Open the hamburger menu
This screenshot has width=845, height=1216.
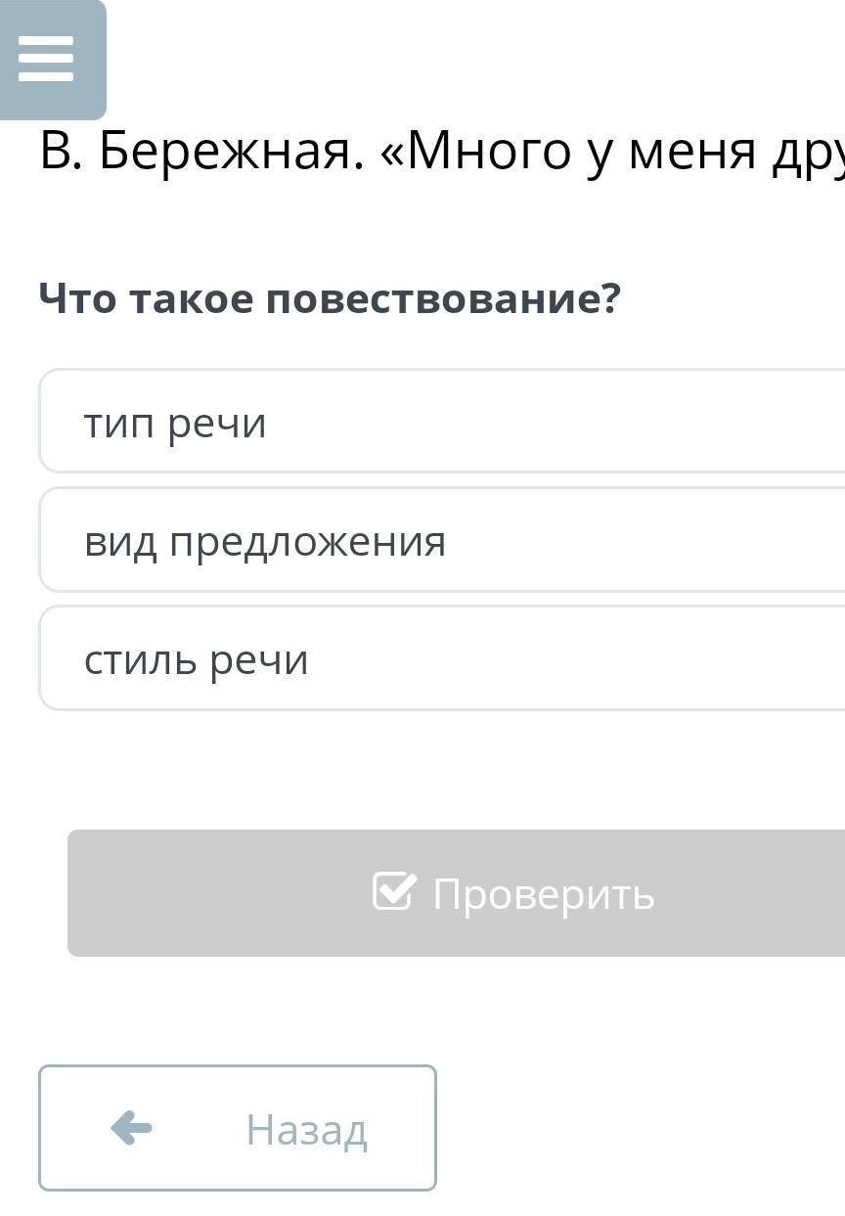[x=46, y=59]
